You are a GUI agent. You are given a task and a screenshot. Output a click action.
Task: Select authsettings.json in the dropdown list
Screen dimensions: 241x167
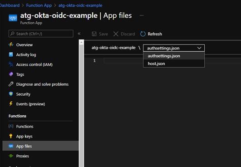pos(174,56)
